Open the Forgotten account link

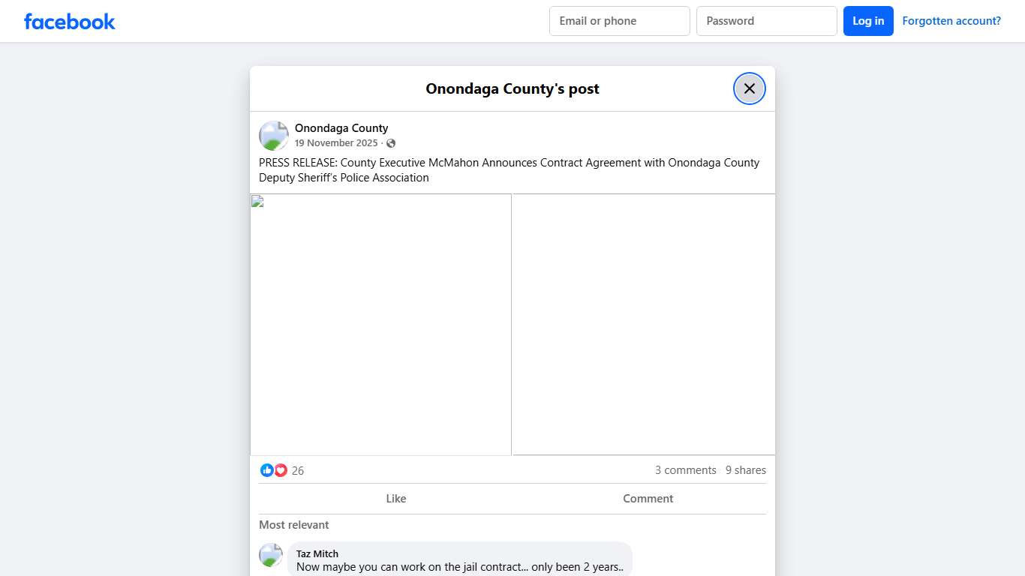coord(951,21)
